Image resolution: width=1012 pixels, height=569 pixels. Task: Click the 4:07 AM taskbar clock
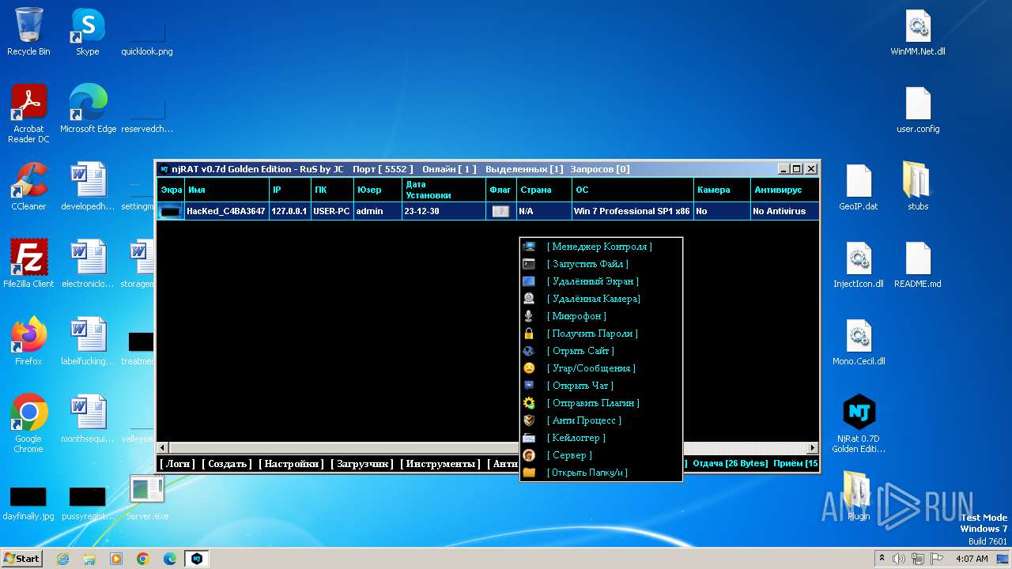pyautogui.click(x=972, y=559)
